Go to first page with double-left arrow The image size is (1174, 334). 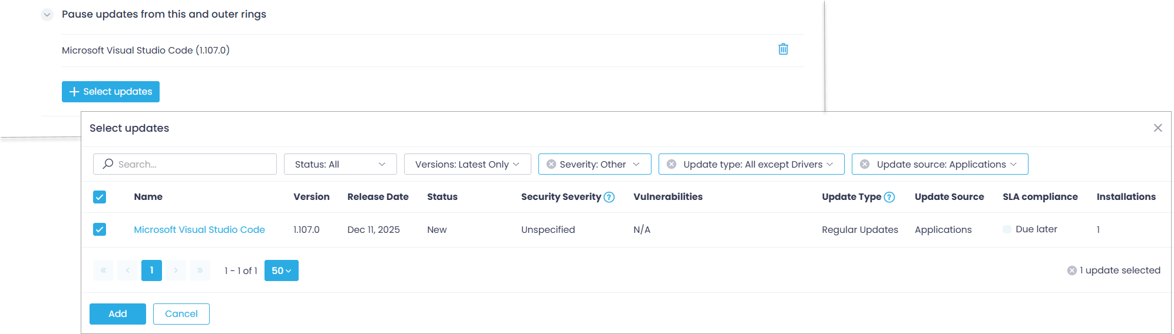[x=103, y=270]
